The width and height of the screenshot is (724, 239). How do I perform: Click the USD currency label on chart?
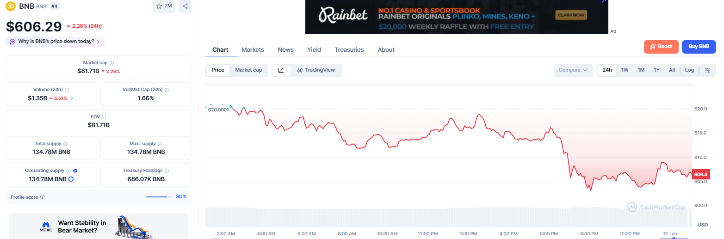(703, 225)
